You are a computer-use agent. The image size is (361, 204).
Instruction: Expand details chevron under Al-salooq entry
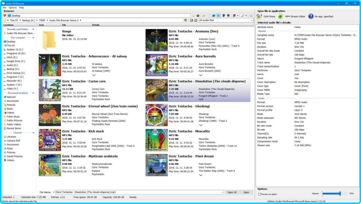point(94,75)
